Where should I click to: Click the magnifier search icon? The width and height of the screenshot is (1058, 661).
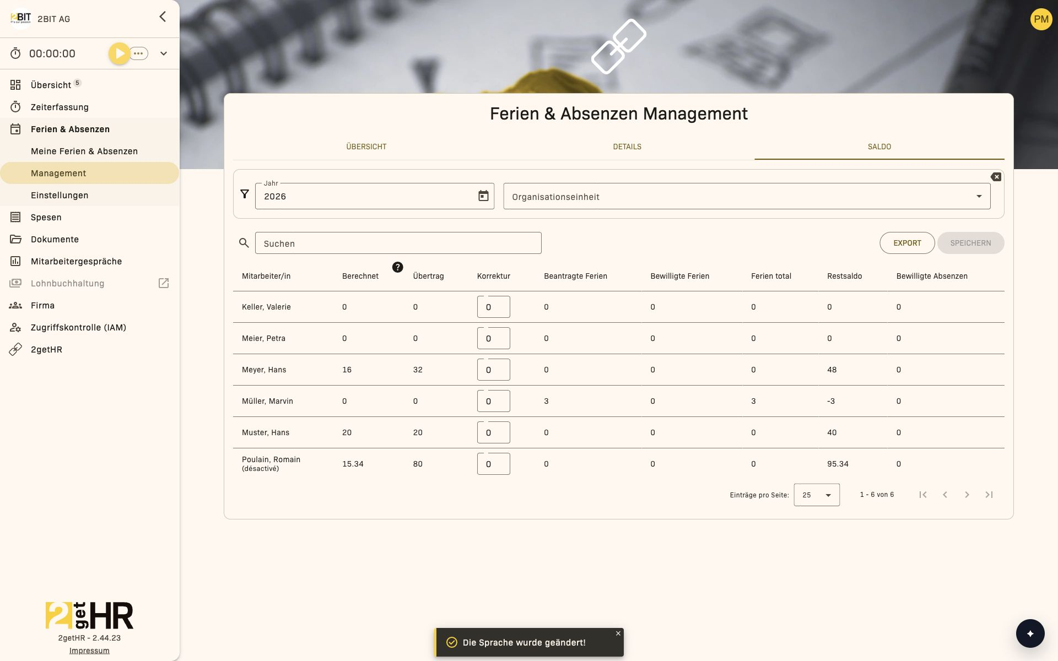(244, 243)
